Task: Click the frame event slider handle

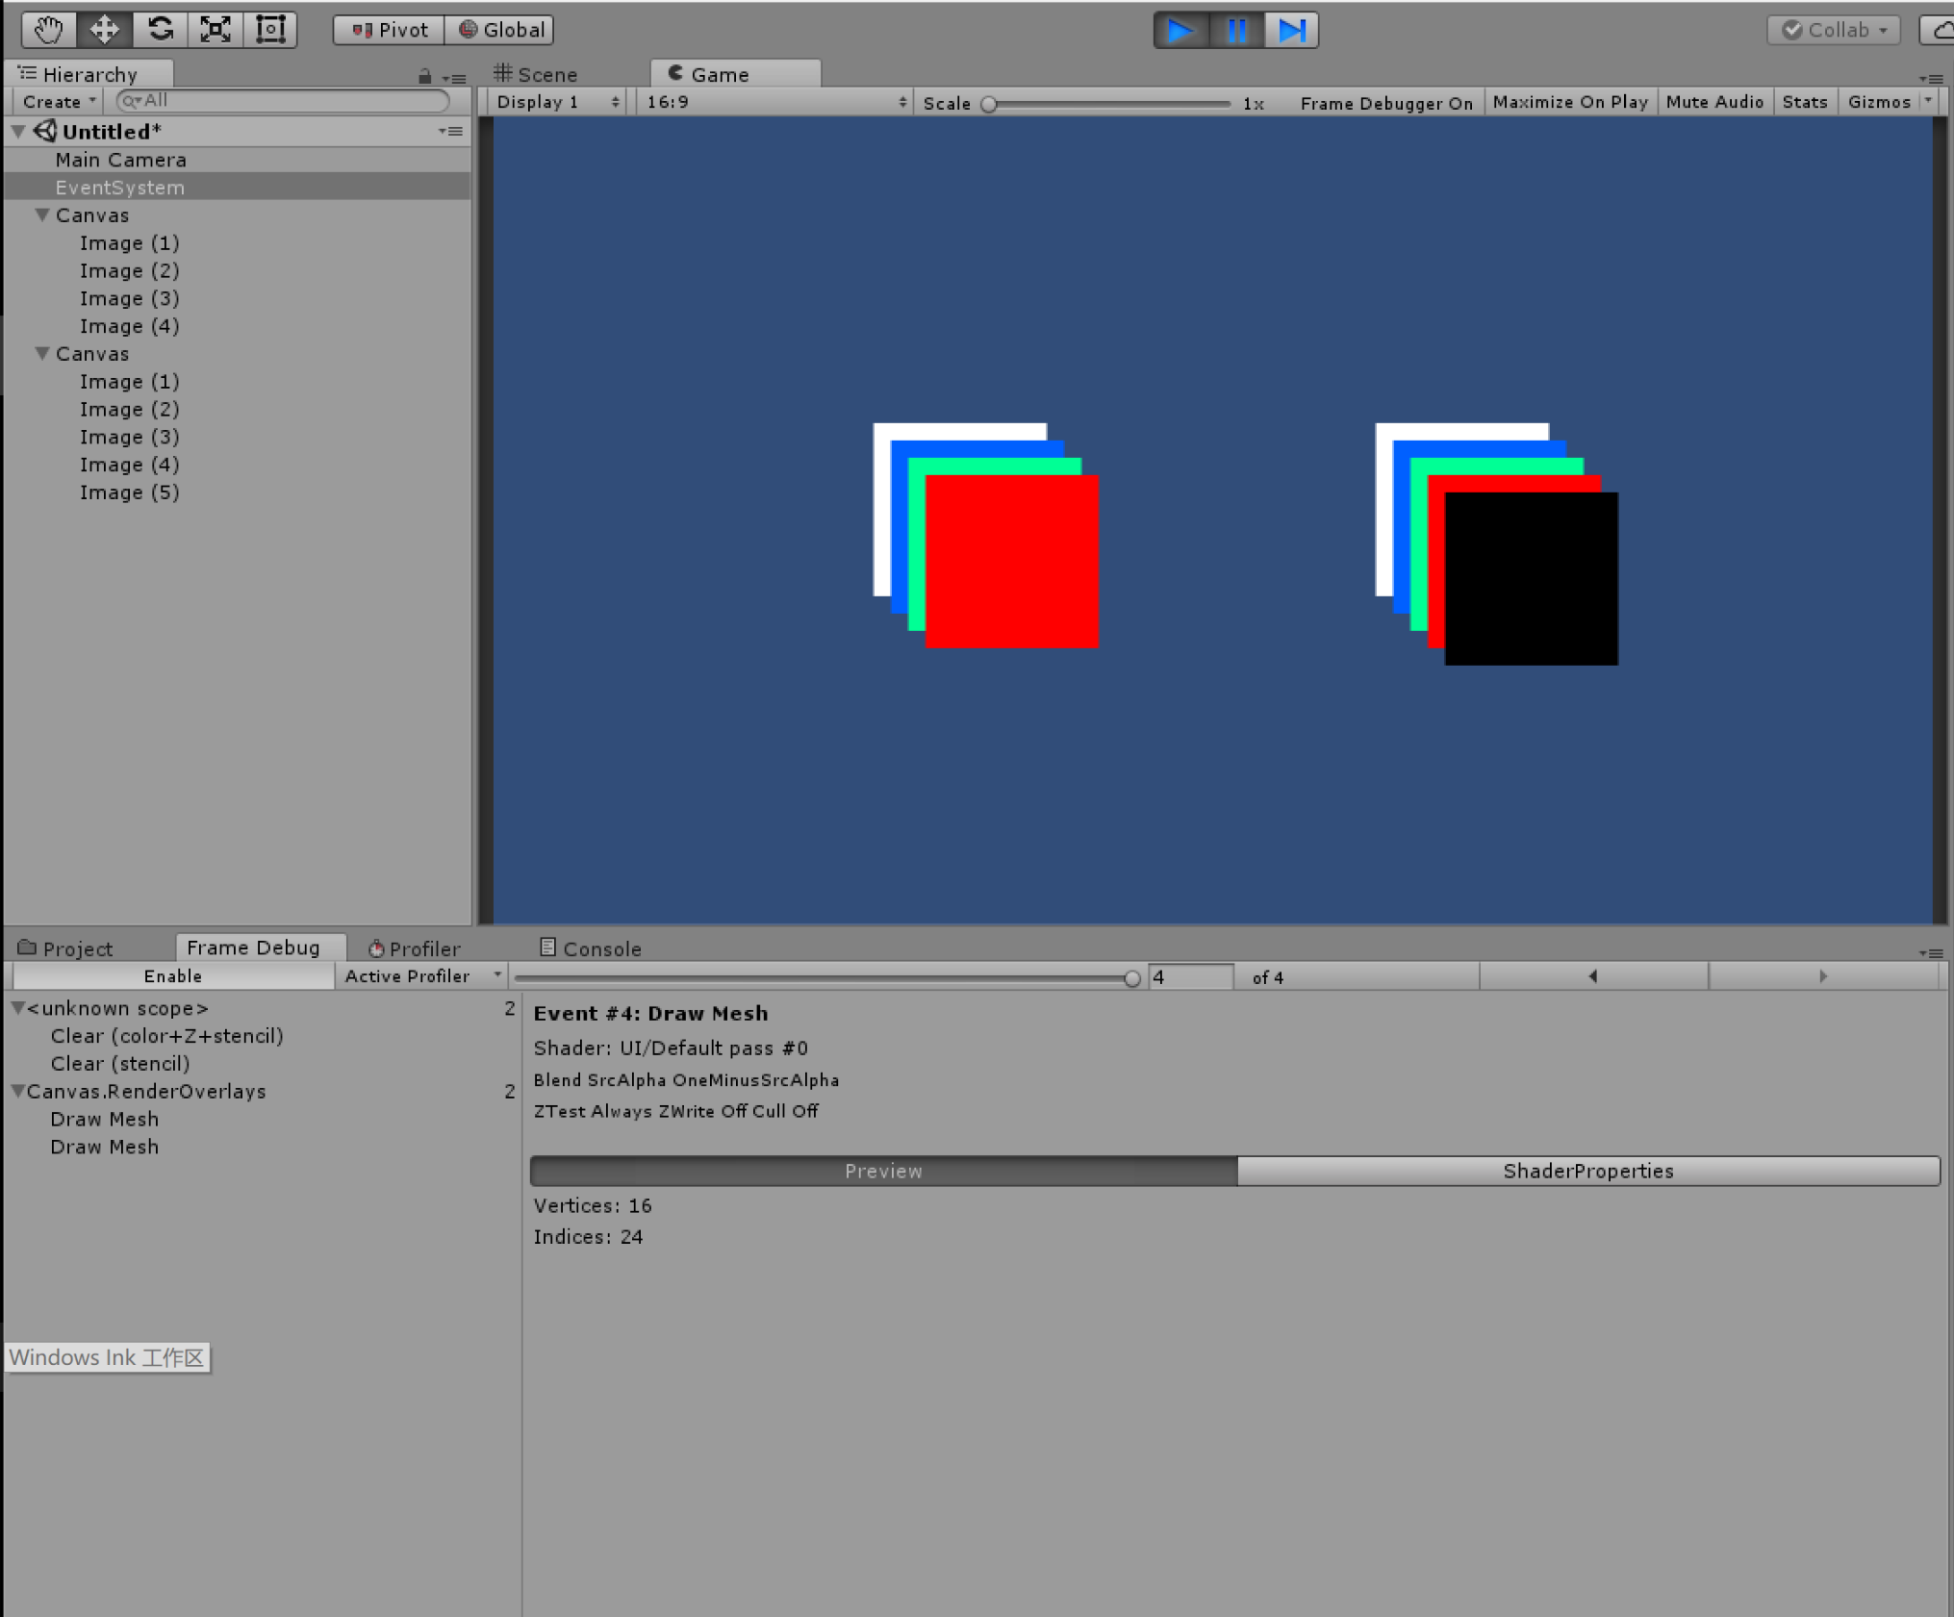Action: (x=1132, y=978)
